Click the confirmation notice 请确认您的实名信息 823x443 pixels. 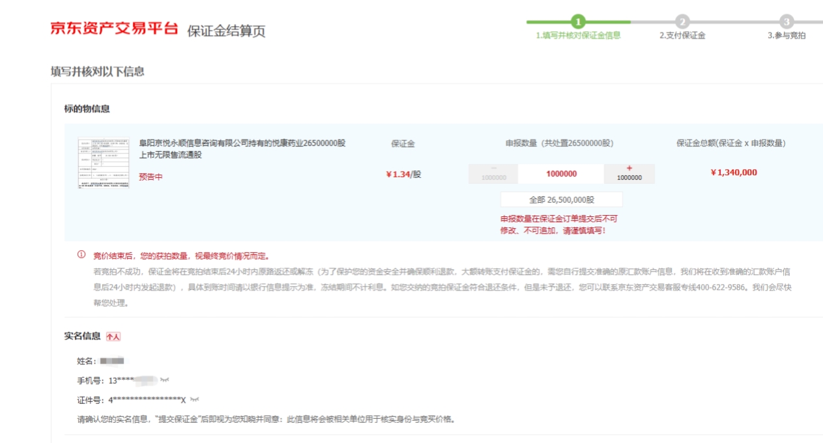[266, 419]
